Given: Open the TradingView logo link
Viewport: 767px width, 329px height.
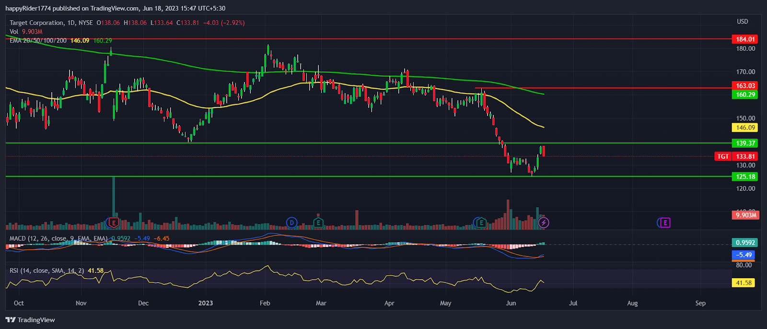Looking at the screenshot, I should [x=30, y=320].
